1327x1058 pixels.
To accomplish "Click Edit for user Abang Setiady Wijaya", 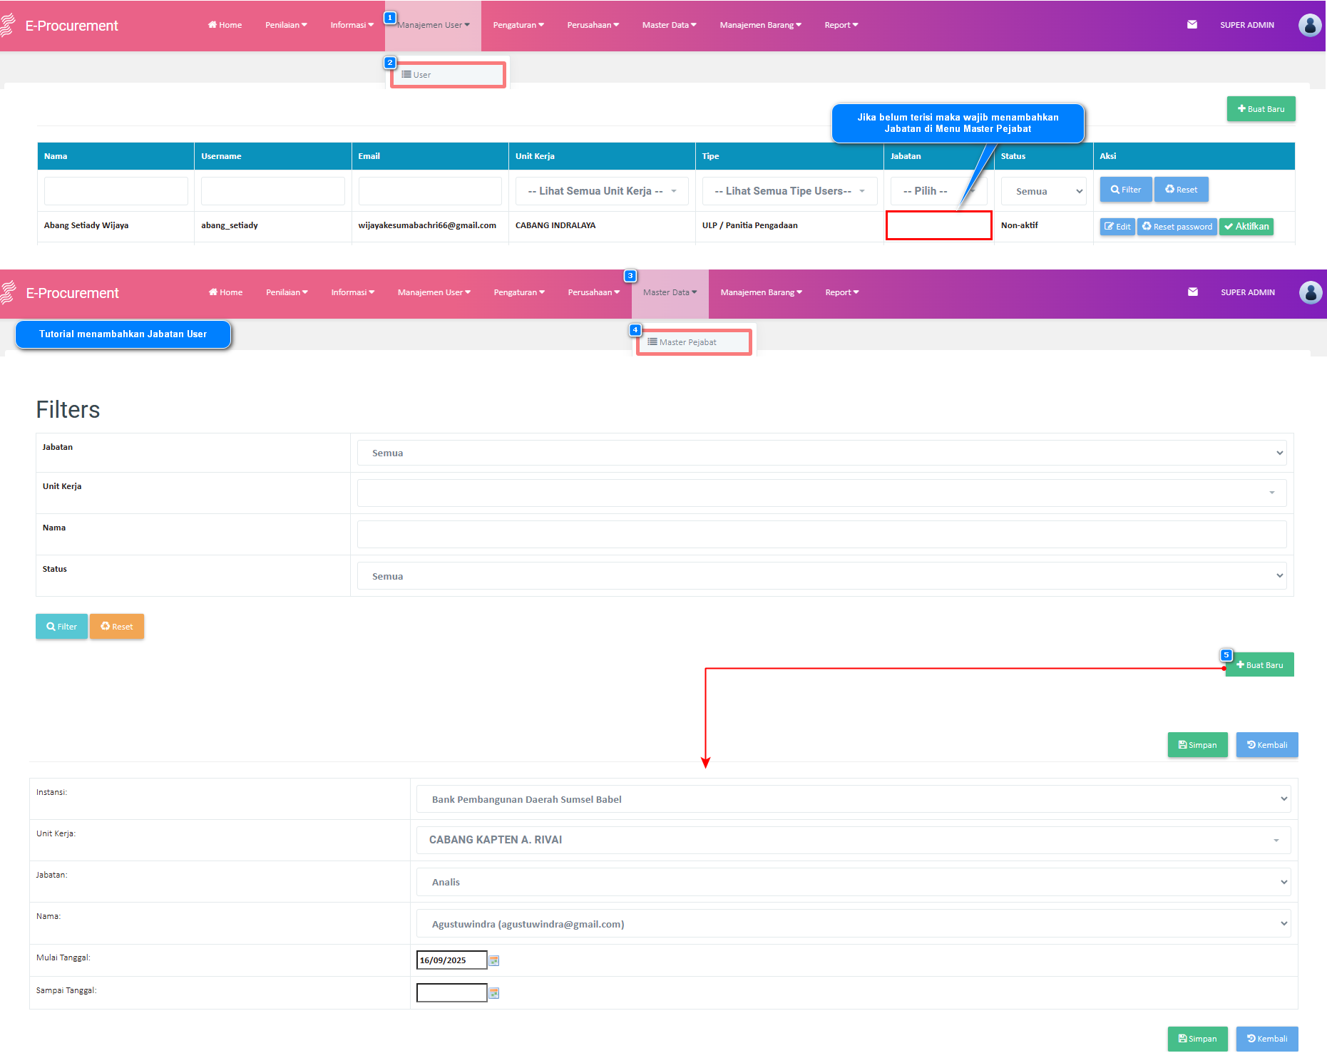I will pyautogui.click(x=1117, y=227).
